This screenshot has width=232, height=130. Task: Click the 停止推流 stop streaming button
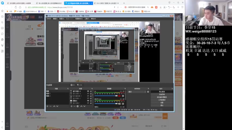pos(162,92)
